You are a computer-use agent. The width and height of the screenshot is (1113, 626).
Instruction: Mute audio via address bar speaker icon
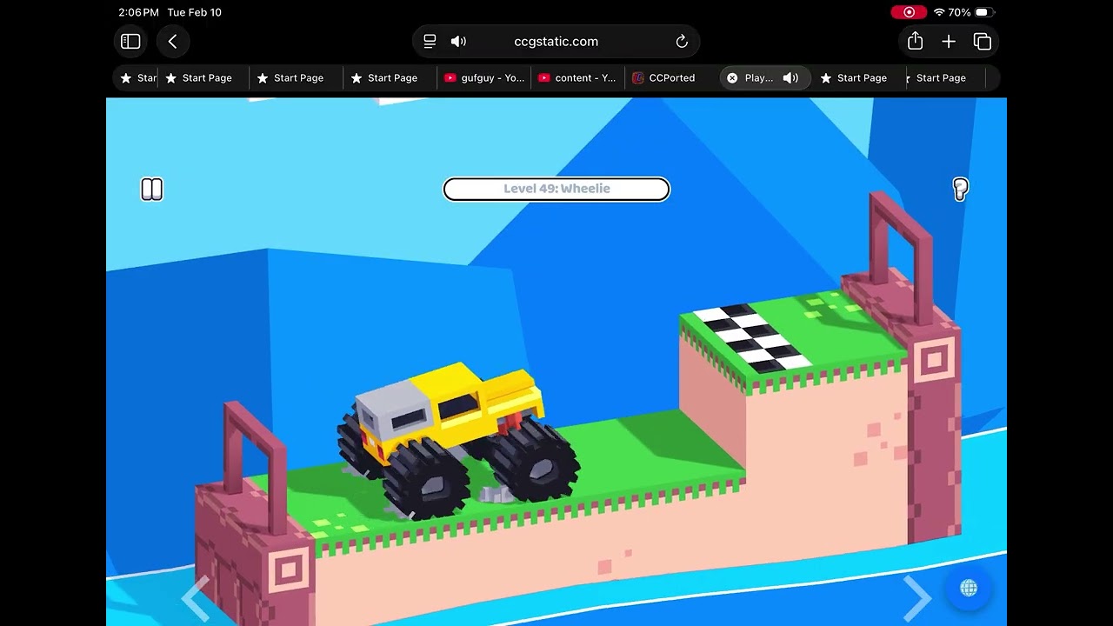tap(458, 41)
